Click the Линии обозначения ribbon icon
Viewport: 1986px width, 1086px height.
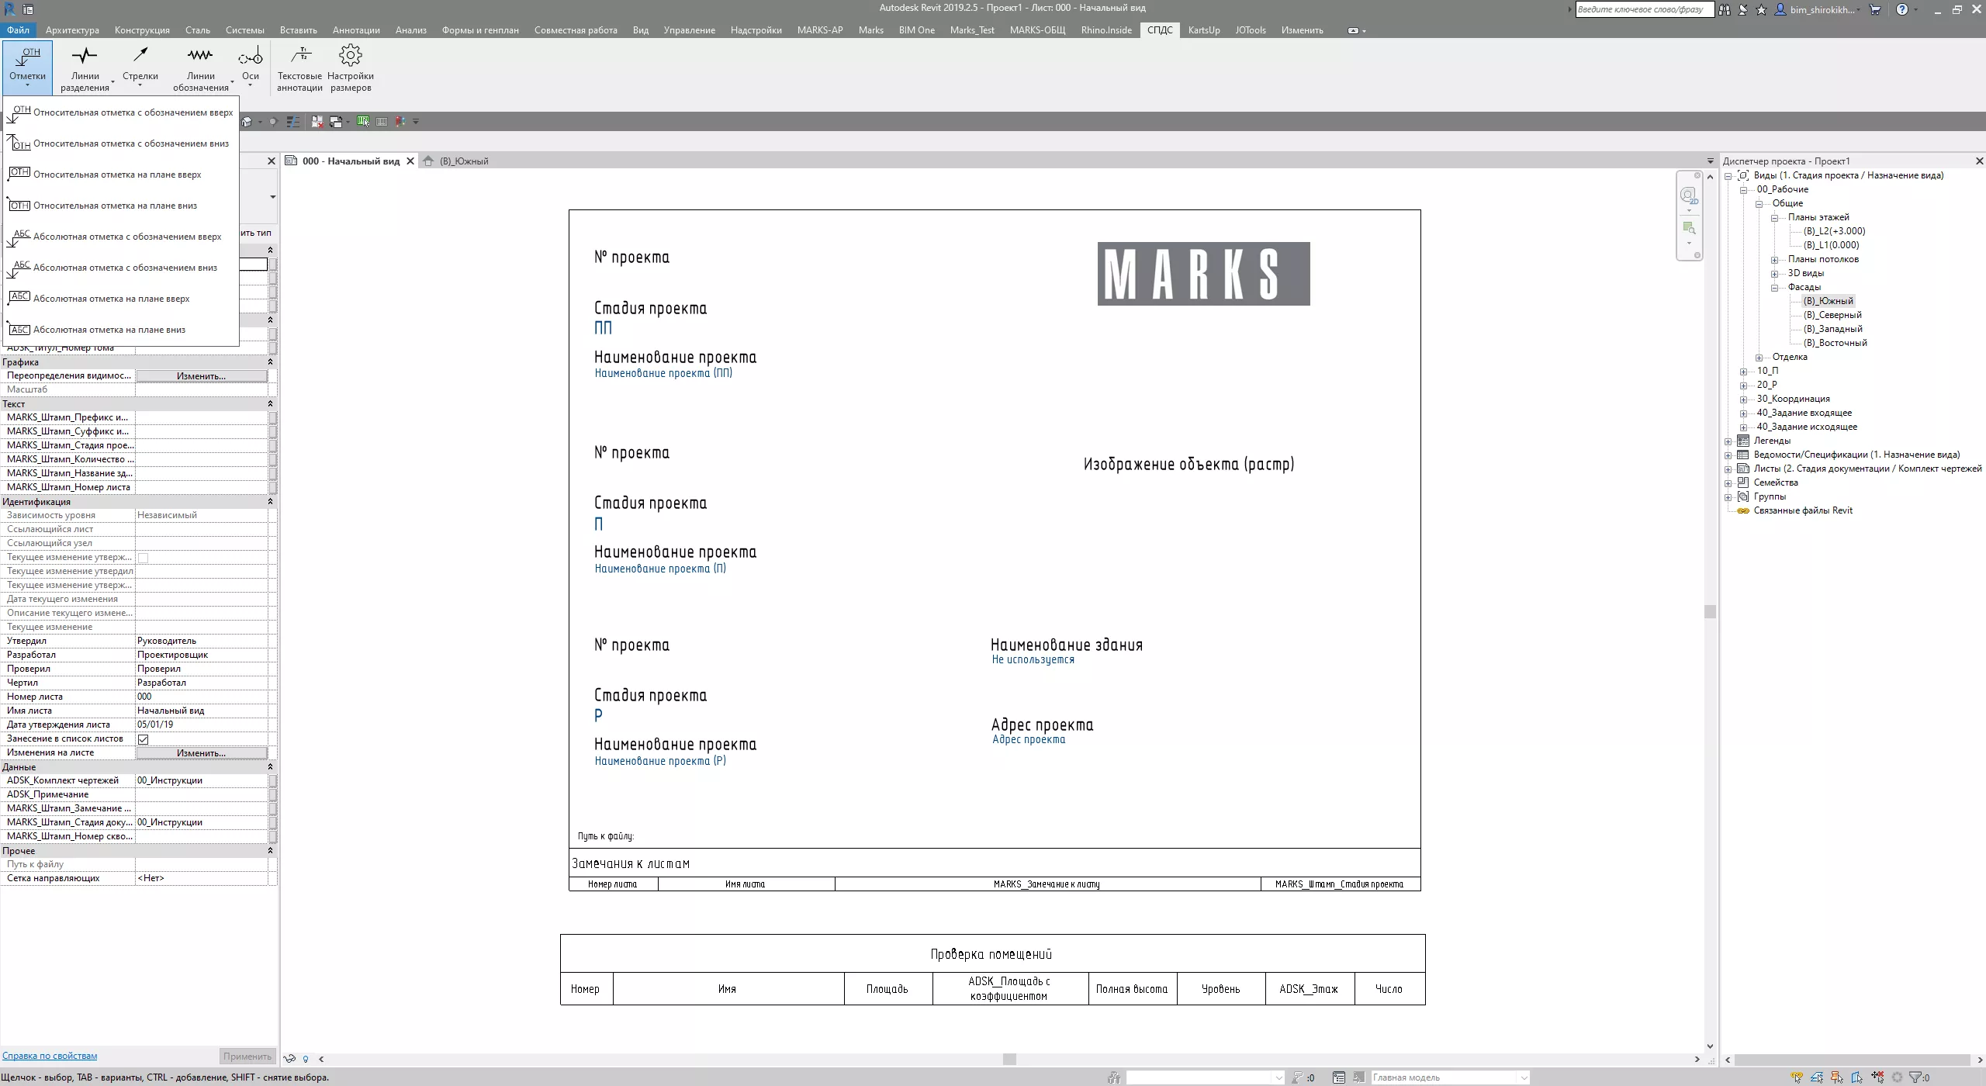pyautogui.click(x=200, y=56)
